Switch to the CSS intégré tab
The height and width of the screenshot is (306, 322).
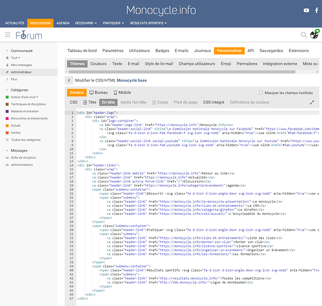pos(213,102)
